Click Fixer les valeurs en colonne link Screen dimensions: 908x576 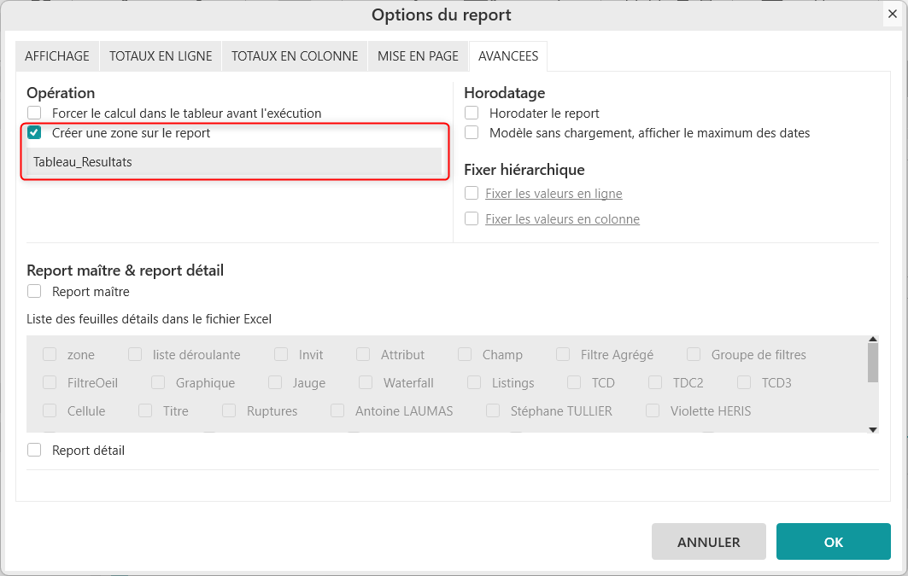562,219
